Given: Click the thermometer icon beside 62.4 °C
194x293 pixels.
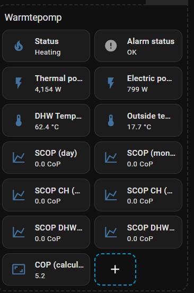Looking at the screenshot, I should click(x=19, y=120).
